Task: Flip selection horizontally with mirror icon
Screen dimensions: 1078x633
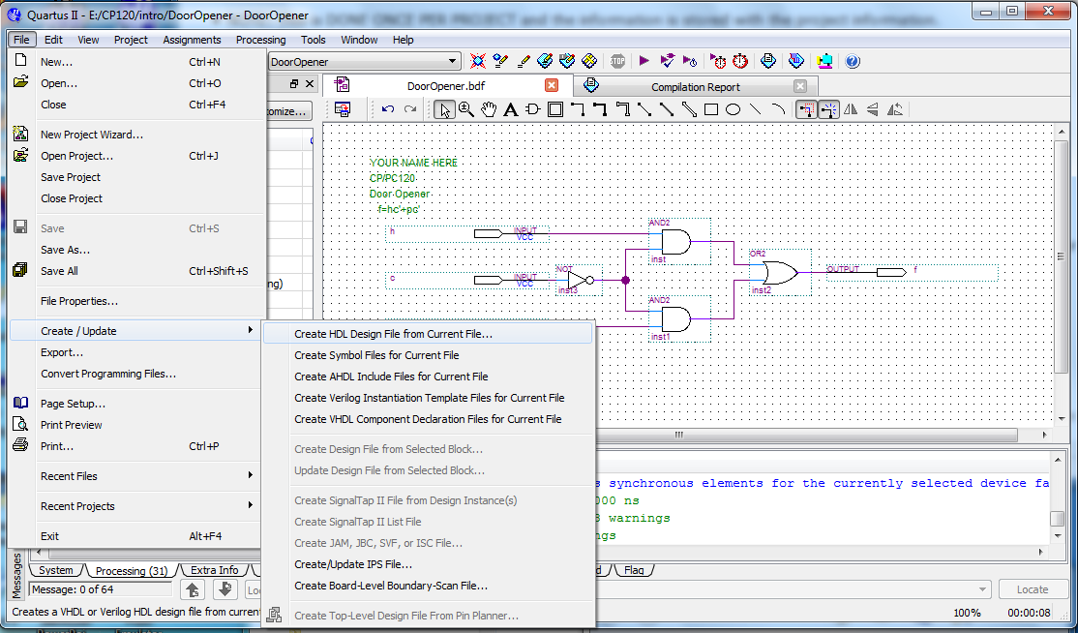Action: click(x=851, y=109)
